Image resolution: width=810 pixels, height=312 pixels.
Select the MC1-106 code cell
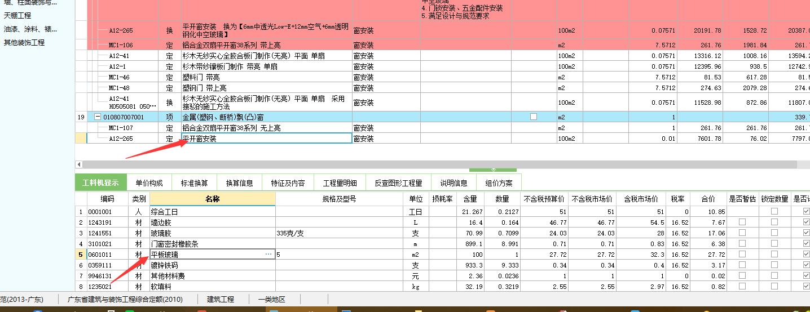click(124, 45)
